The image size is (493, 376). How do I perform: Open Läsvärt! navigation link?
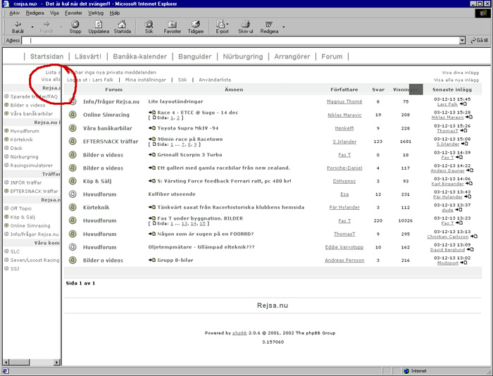click(x=88, y=56)
